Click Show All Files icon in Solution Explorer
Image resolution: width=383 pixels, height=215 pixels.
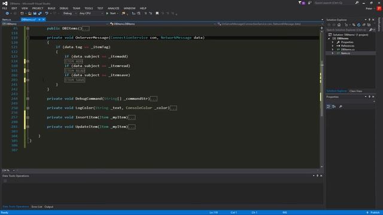pos(369,25)
